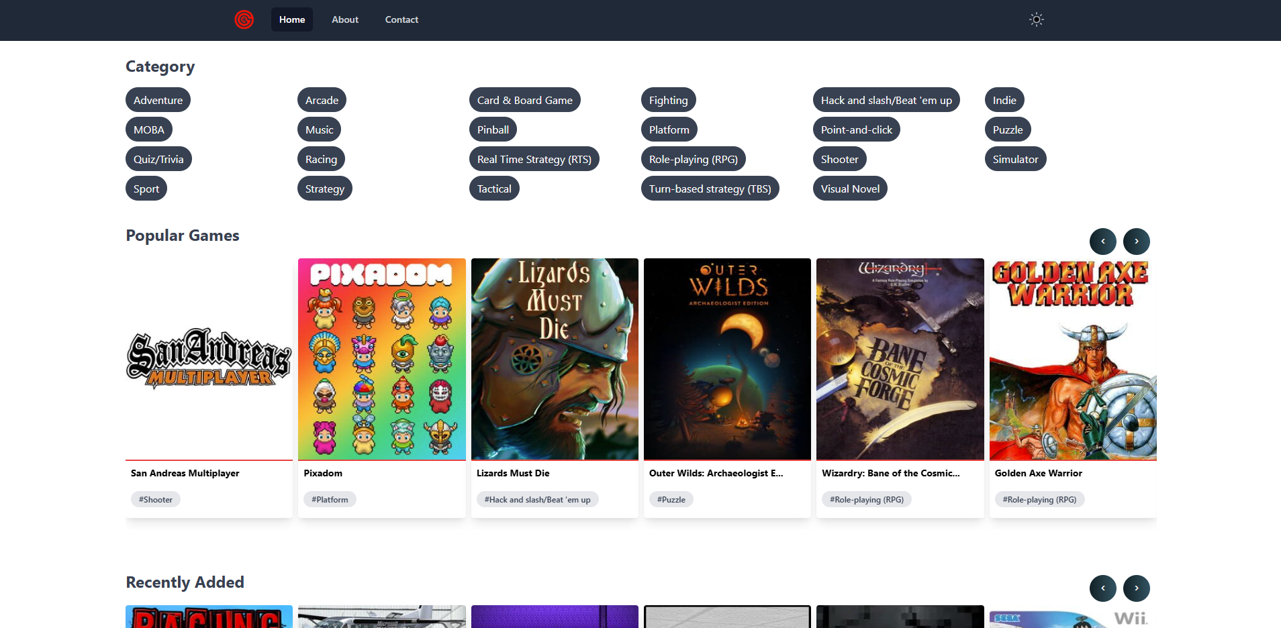This screenshot has height=628, width=1281.
Task: Open Wizardry Bane of Cosmic Forge cover
Action: (900, 359)
